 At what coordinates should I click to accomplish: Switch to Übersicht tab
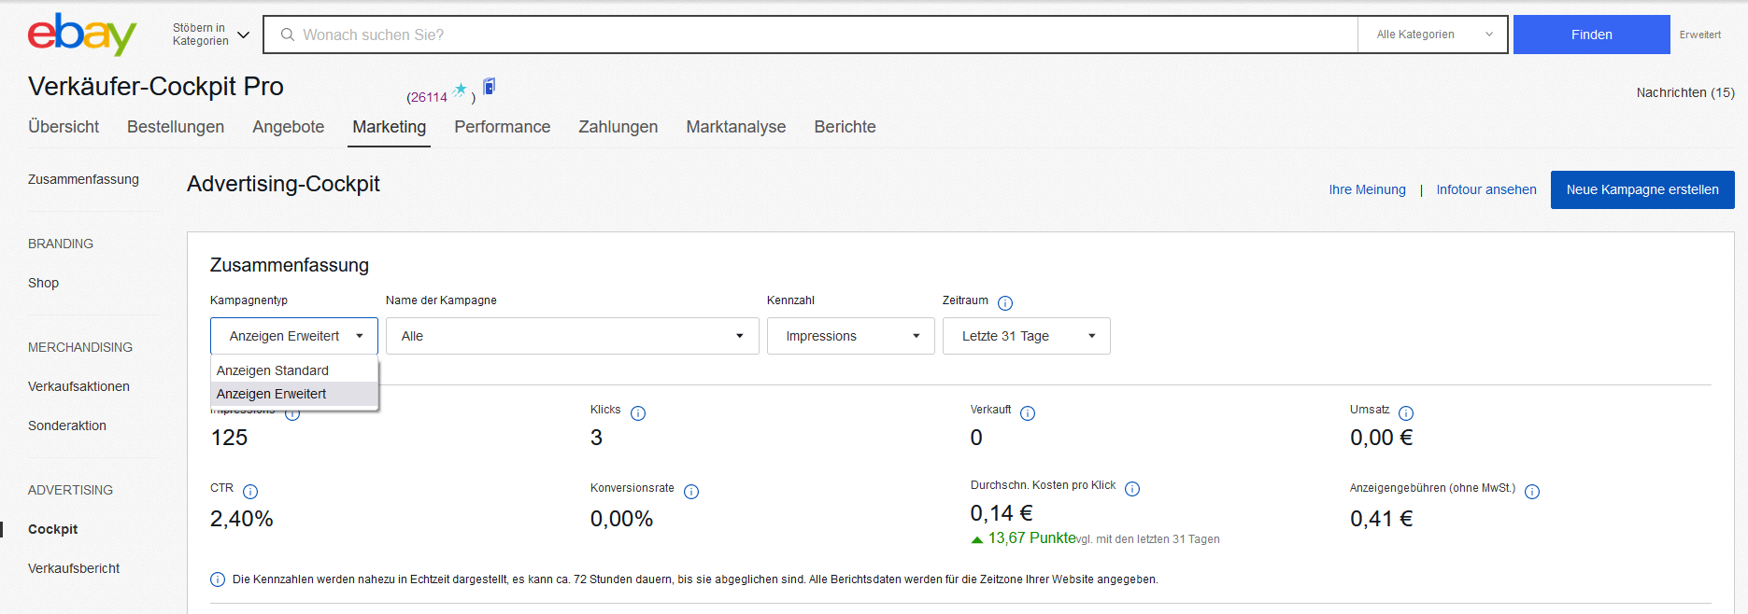[64, 127]
